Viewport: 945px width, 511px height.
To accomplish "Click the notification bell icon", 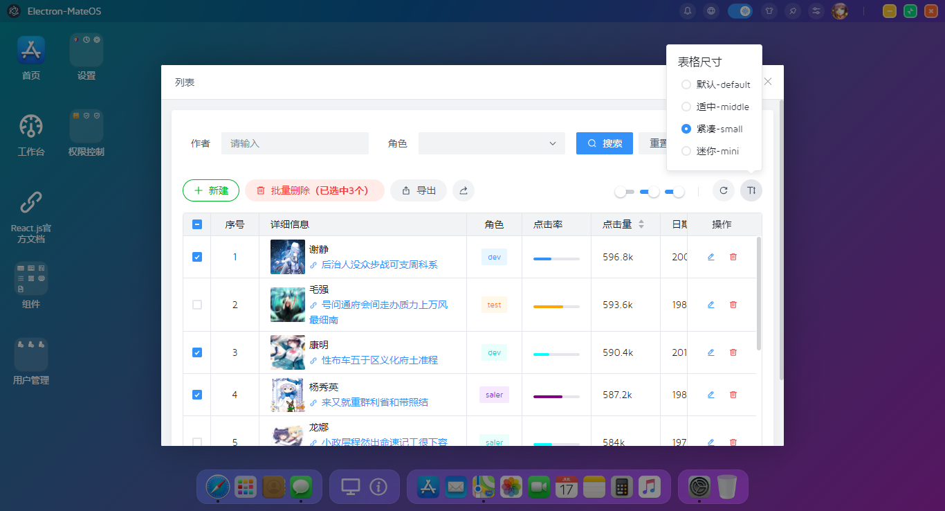I will click(687, 10).
